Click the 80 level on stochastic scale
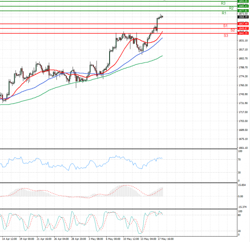250x242 pixels. (239, 215)
